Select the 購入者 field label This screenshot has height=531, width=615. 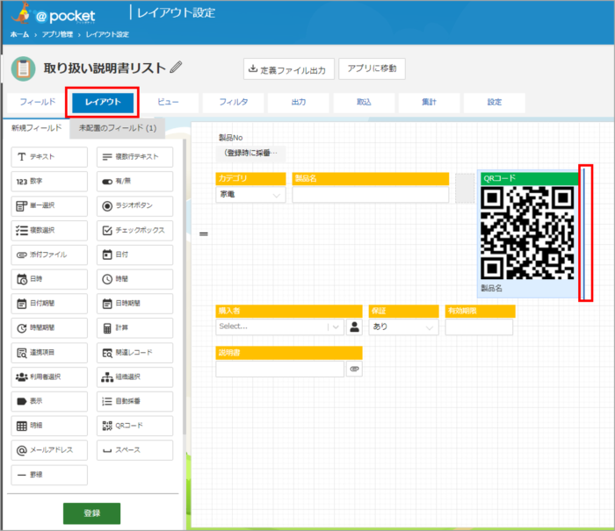[289, 312]
